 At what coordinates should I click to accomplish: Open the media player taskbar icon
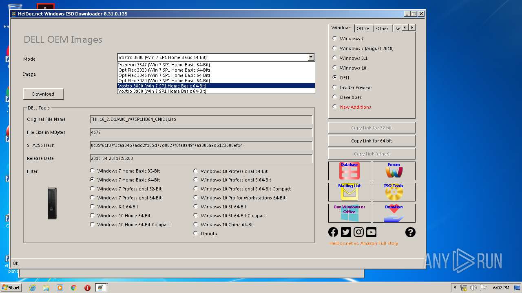(60, 288)
